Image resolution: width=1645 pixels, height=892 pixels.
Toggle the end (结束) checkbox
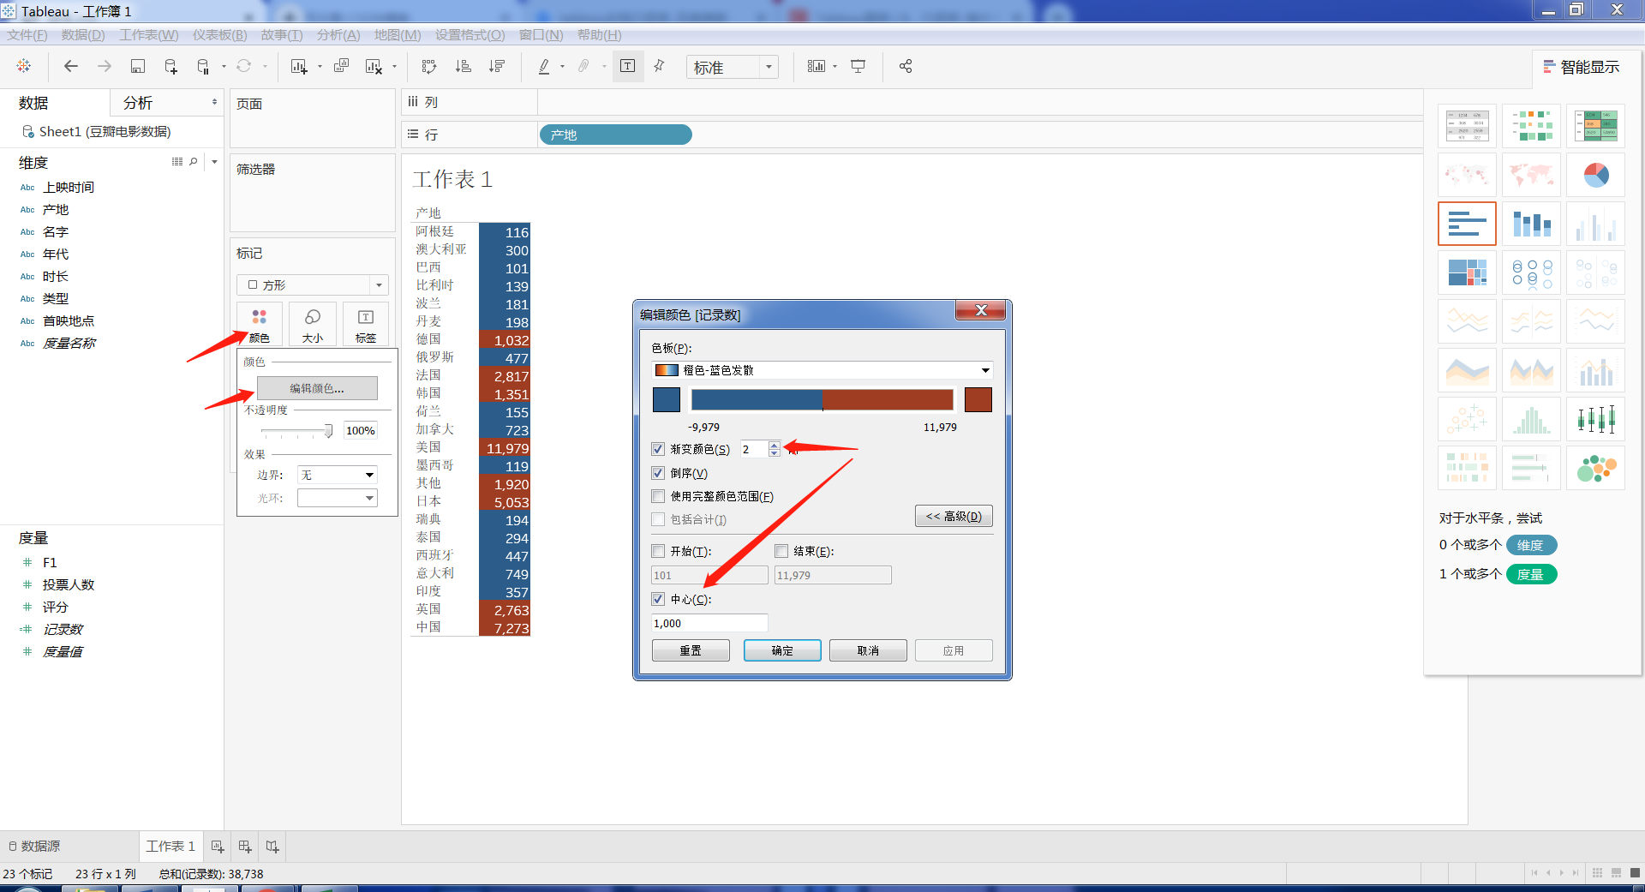point(781,551)
